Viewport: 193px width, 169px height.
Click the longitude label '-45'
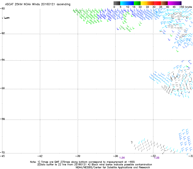[x=2, y=156]
